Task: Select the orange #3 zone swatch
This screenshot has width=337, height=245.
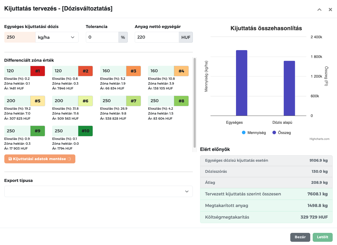Action: tap(133, 71)
